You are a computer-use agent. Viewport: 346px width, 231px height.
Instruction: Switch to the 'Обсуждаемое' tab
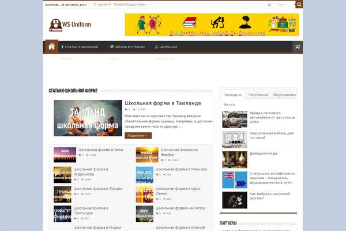click(x=284, y=95)
